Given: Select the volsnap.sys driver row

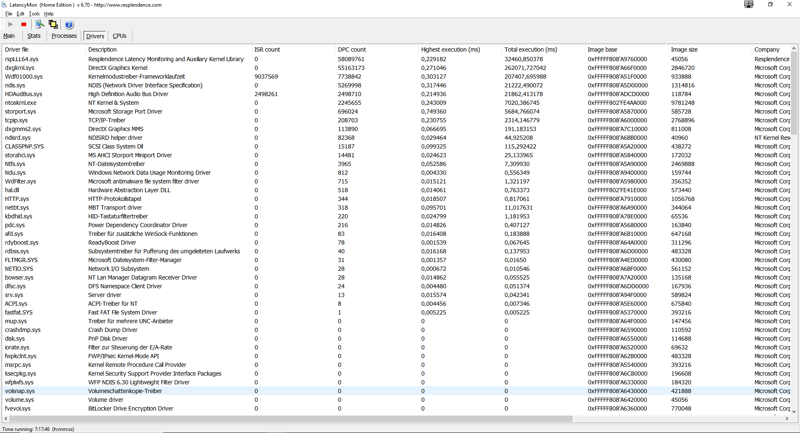Looking at the screenshot, I should 396,391.
